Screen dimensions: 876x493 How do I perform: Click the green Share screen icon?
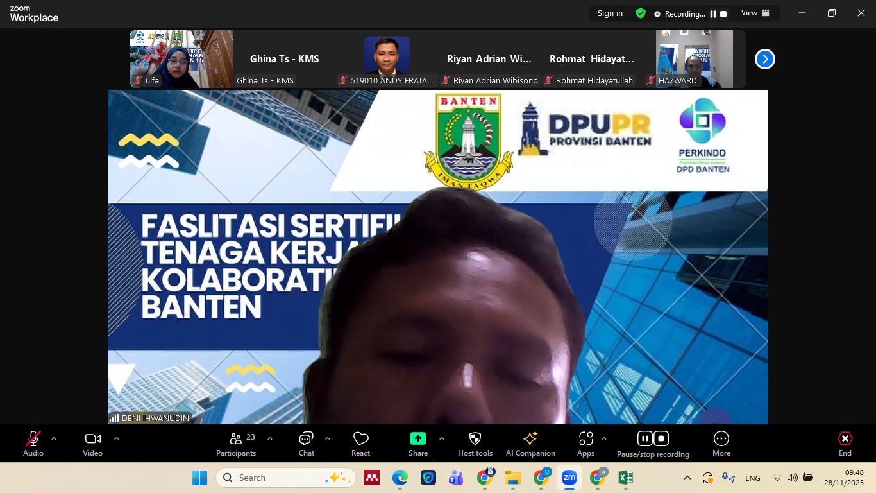click(417, 439)
